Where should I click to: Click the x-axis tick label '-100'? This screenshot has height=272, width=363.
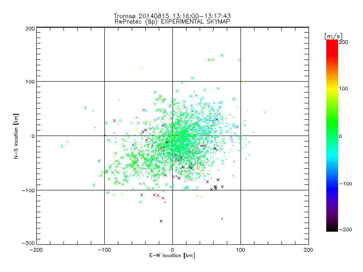tap(104, 250)
